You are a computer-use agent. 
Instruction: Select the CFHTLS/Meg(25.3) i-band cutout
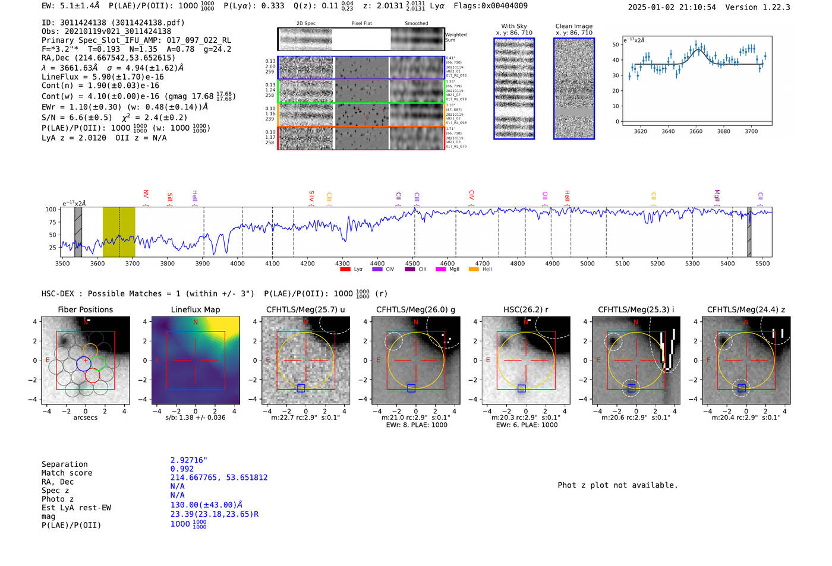click(x=636, y=360)
